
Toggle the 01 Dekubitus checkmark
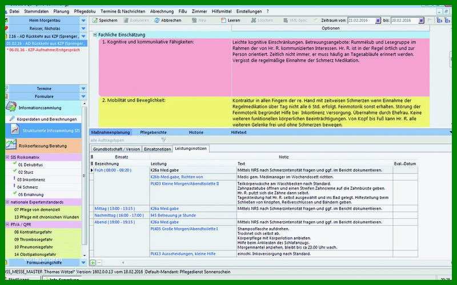15,164
